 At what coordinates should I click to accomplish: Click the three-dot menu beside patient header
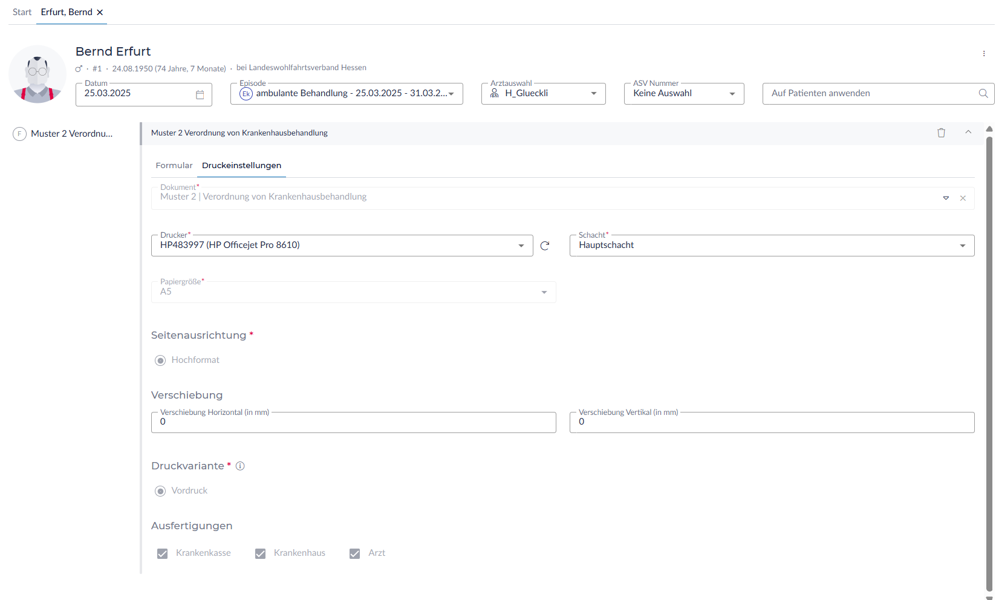[x=984, y=54]
